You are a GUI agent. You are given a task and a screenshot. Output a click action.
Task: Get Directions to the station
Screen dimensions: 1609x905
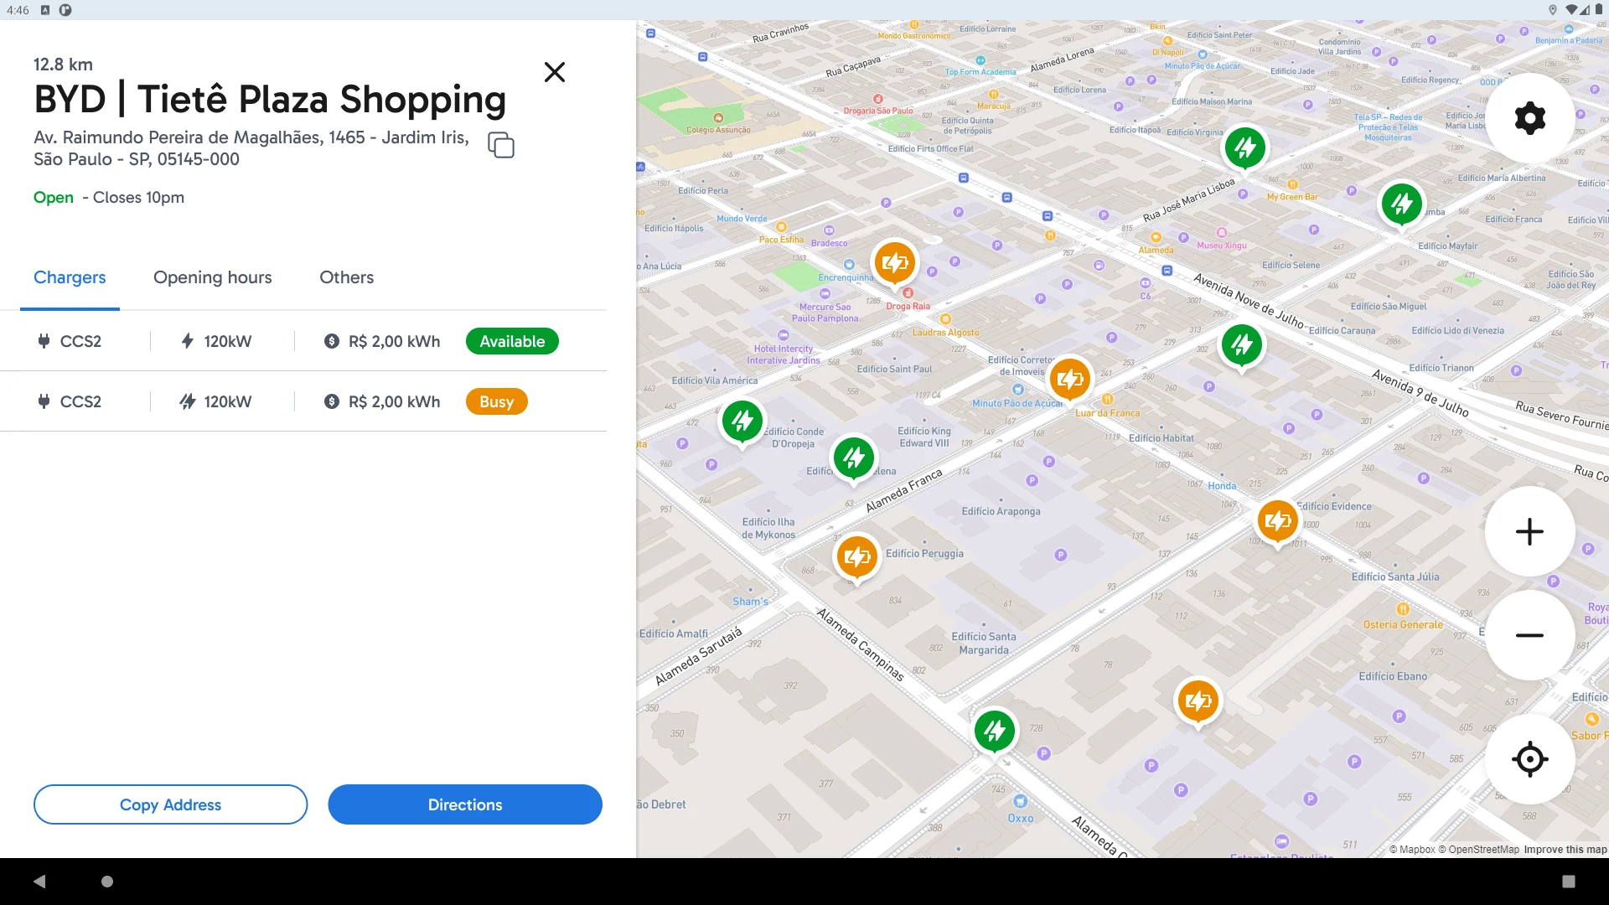point(465,804)
